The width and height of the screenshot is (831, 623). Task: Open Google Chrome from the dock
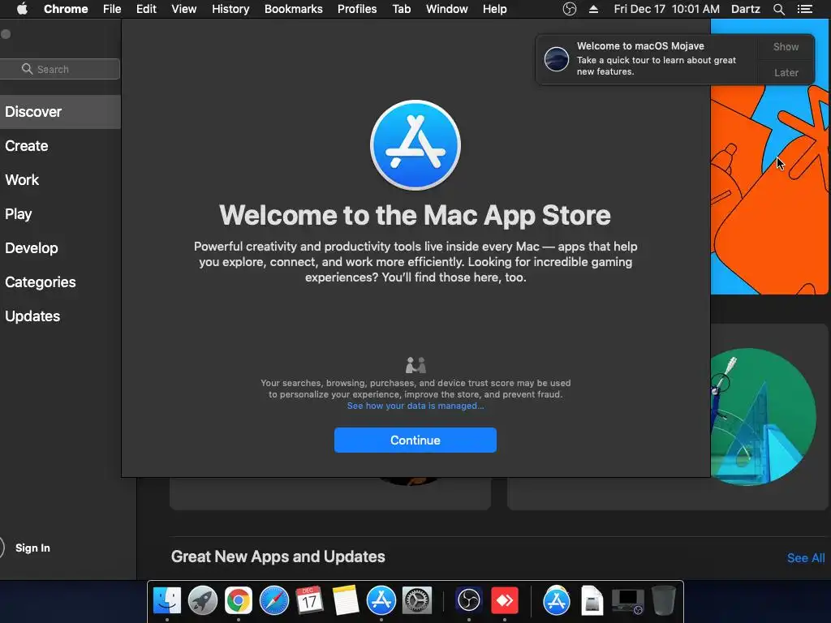239,600
